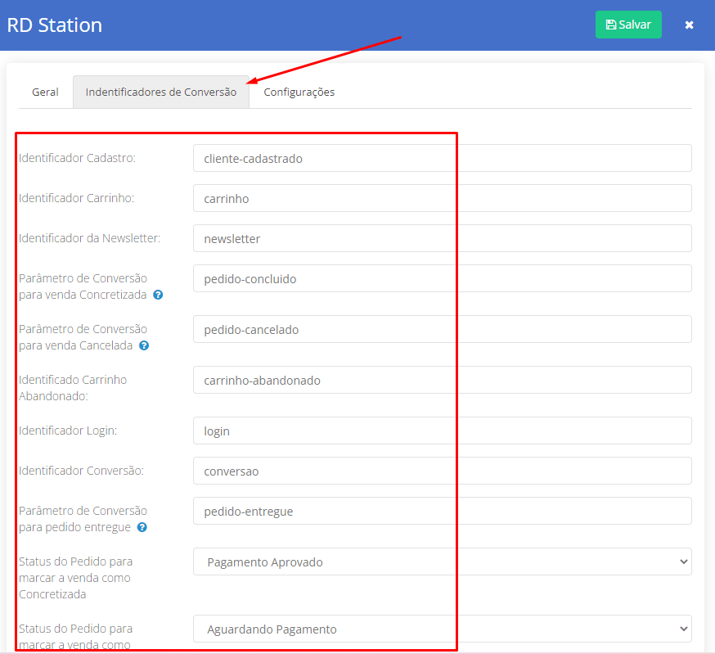Edit the pedido-concluido input field

443,279
